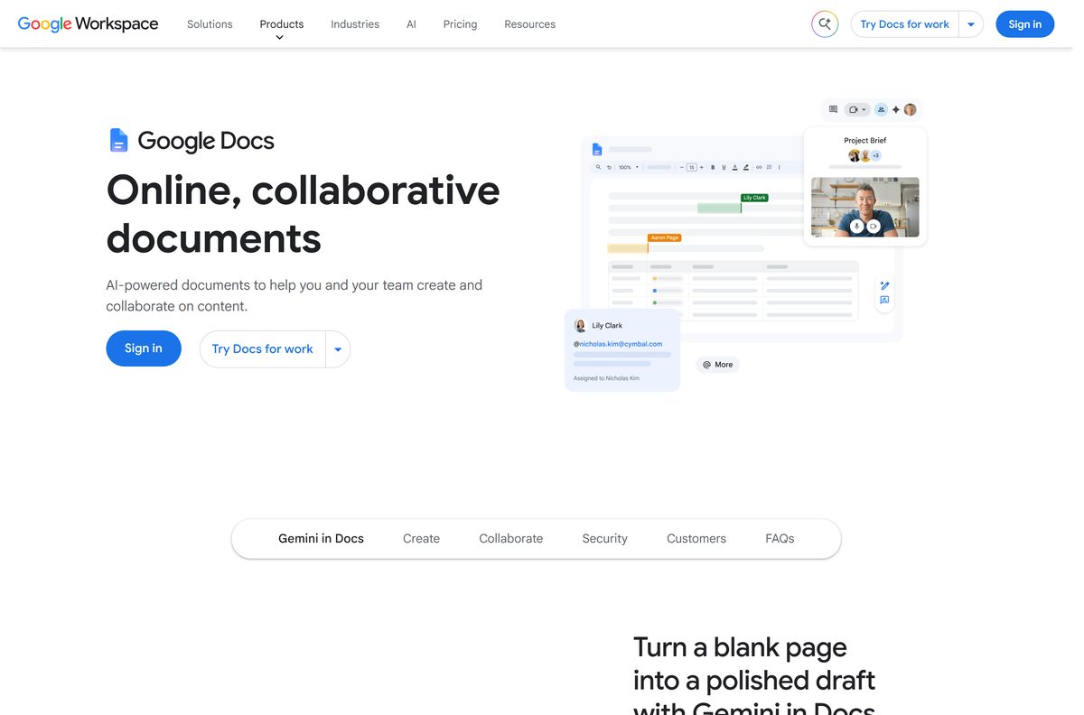
Task: Click Try Docs for work in header
Action: [904, 24]
